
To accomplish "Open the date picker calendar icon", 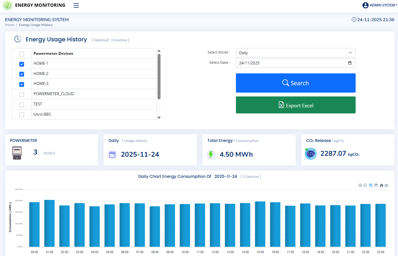I will click(350, 63).
